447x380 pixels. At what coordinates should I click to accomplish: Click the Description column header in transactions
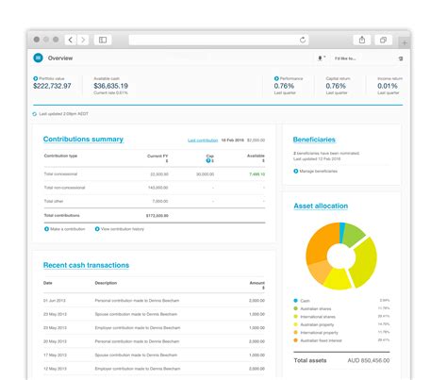(x=106, y=283)
